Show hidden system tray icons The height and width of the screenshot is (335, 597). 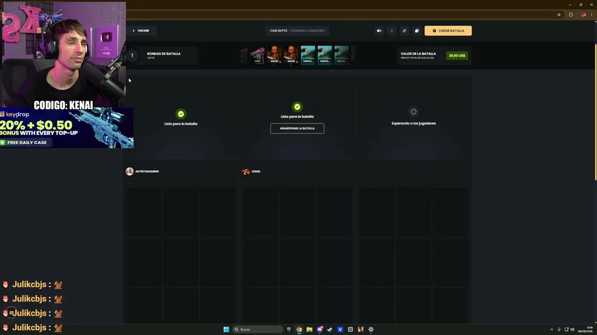552,329
